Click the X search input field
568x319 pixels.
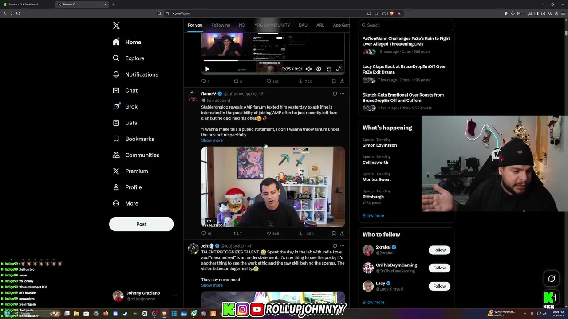tap(406, 25)
